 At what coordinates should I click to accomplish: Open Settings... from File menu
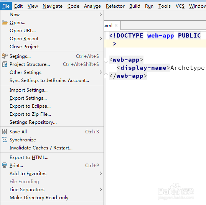(x=52, y=56)
